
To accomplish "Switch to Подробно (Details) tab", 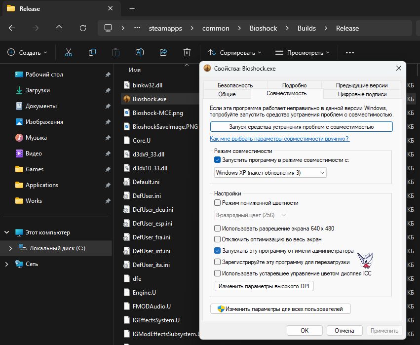I will [294, 85].
